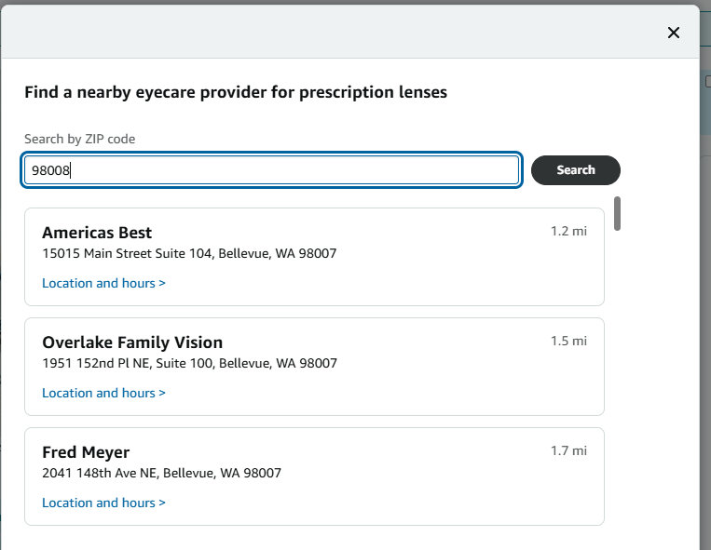711x550 pixels.
Task: Click the provider list scrollbar thumb
Action: [x=617, y=214]
